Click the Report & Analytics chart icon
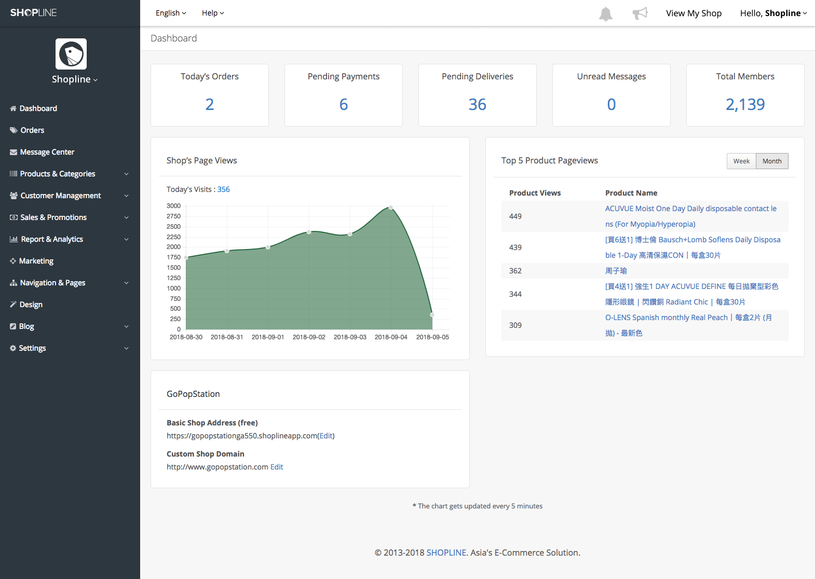 click(x=14, y=239)
